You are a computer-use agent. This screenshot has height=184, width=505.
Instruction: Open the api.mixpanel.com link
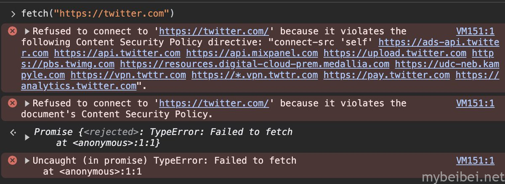tap(252, 53)
